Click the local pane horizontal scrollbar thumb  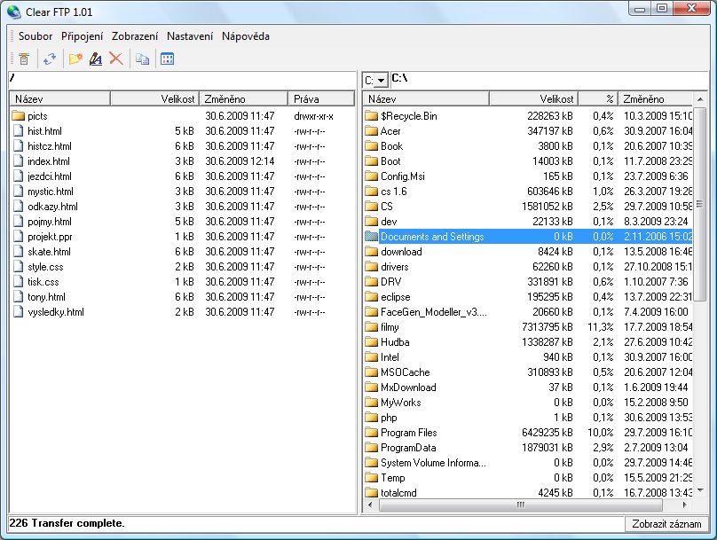tap(520, 505)
